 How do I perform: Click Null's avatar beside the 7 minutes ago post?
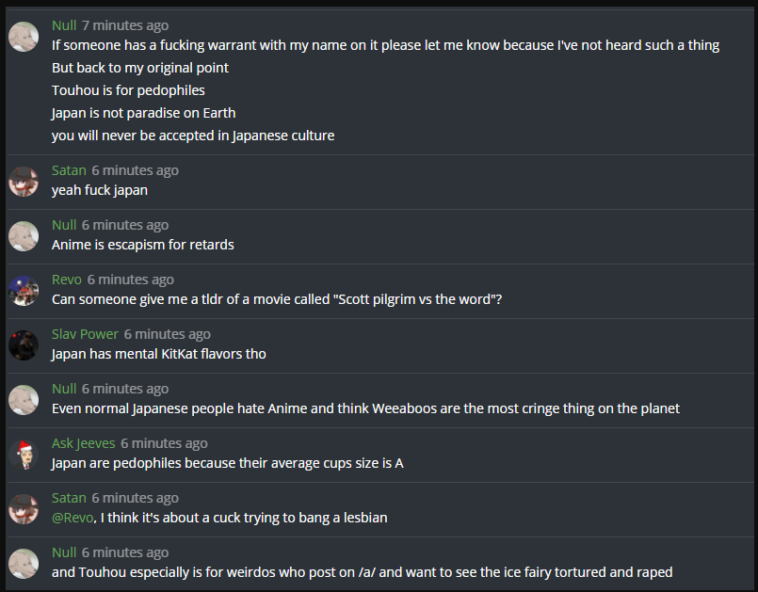[x=24, y=37]
